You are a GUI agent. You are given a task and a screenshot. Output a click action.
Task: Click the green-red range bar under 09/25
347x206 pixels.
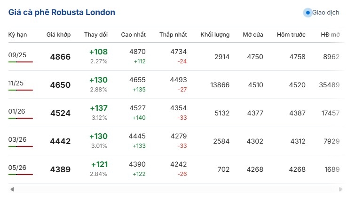(21, 62)
